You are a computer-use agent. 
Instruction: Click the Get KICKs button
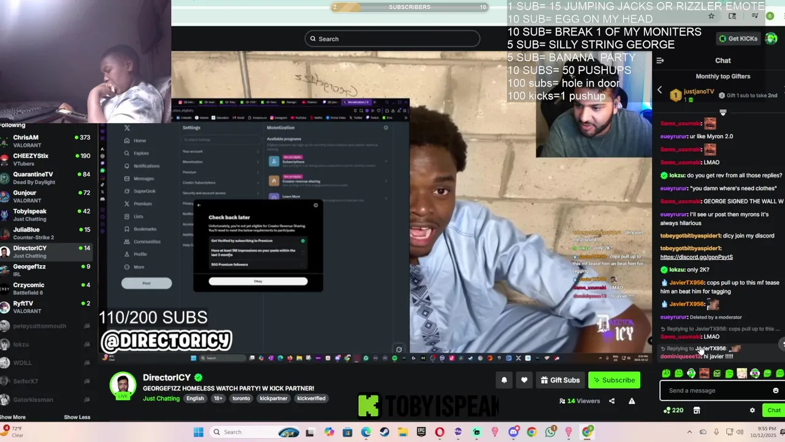click(739, 39)
